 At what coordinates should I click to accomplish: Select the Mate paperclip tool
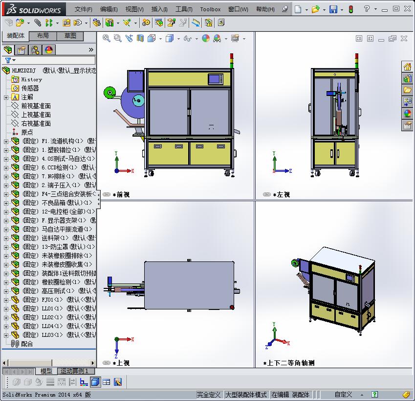pyautogui.click(x=38, y=23)
